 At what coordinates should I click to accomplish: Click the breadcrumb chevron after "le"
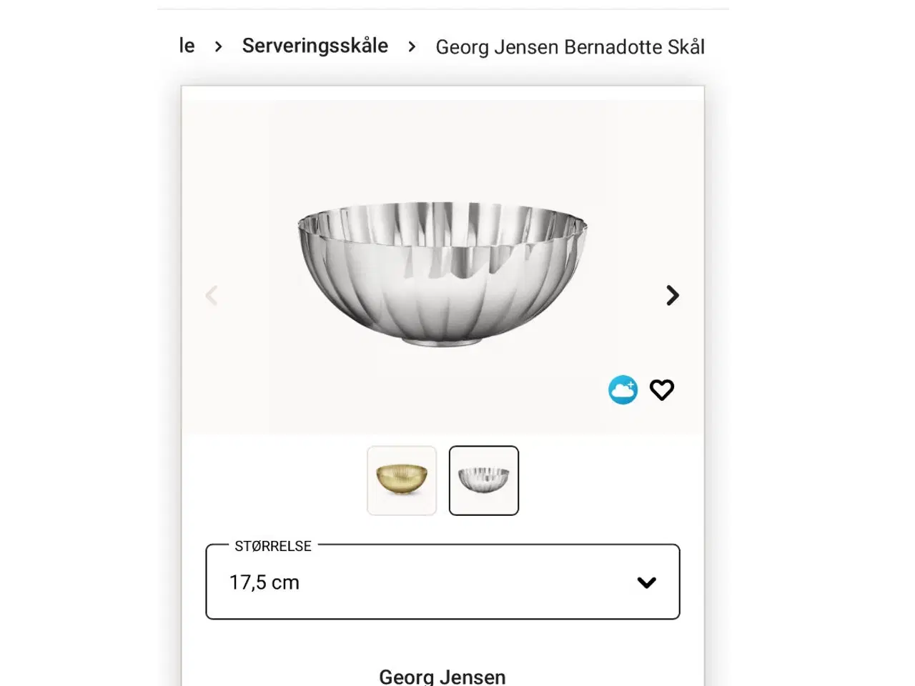pyautogui.click(x=217, y=46)
